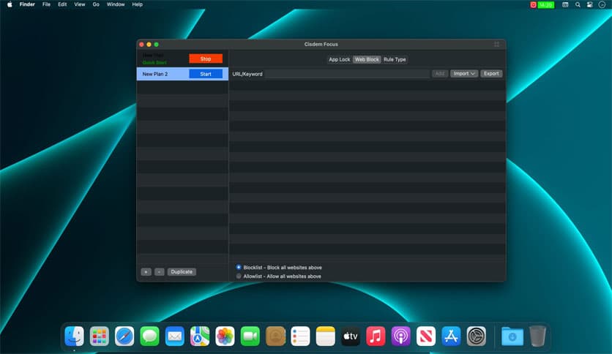Click the Export button
Viewport: 612px width, 354px height.
(491, 74)
